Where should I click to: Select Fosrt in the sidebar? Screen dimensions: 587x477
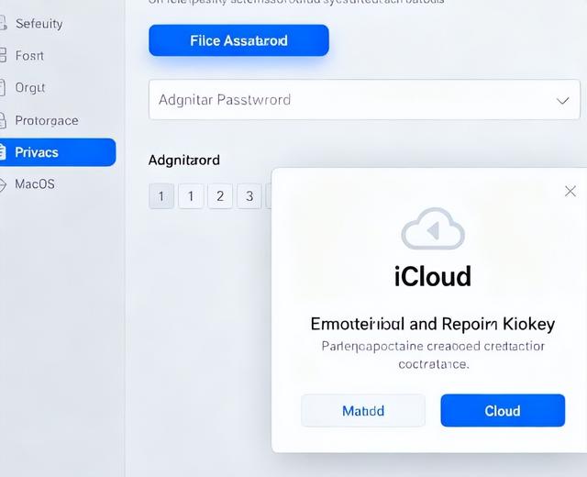point(29,56)
